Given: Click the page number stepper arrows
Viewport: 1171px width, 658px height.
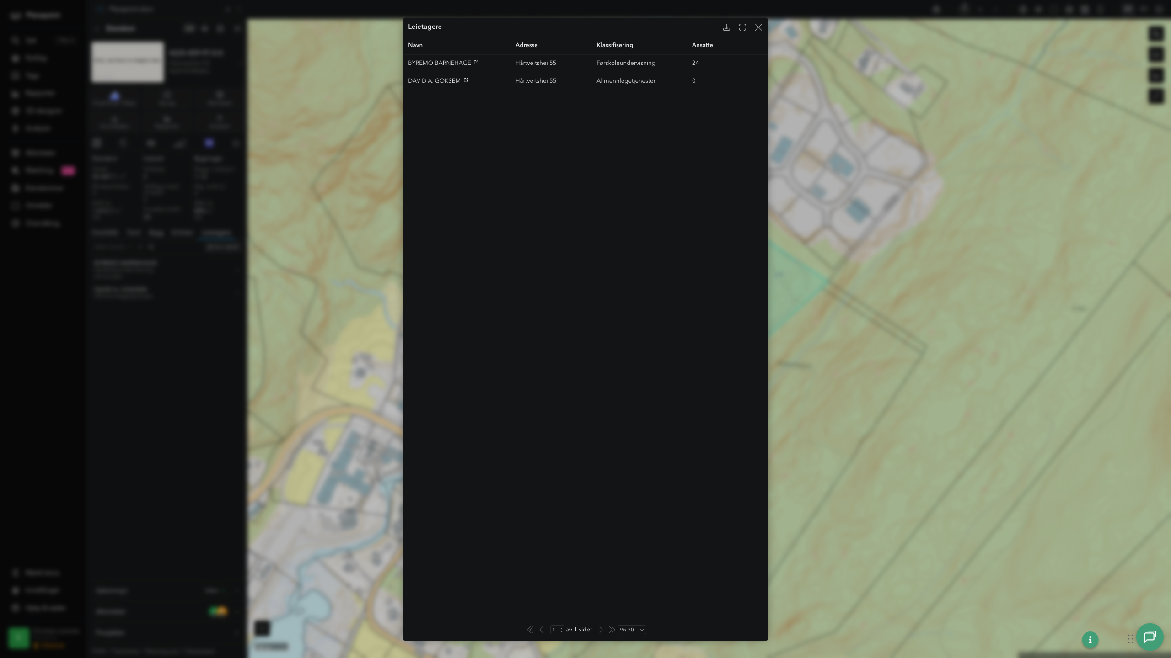Looking at the screenshot, I should 561,630.
